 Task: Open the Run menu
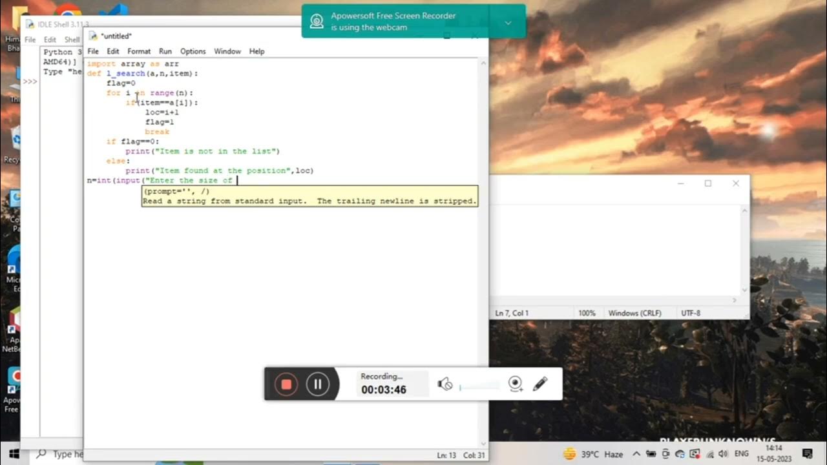pos(165,51)
